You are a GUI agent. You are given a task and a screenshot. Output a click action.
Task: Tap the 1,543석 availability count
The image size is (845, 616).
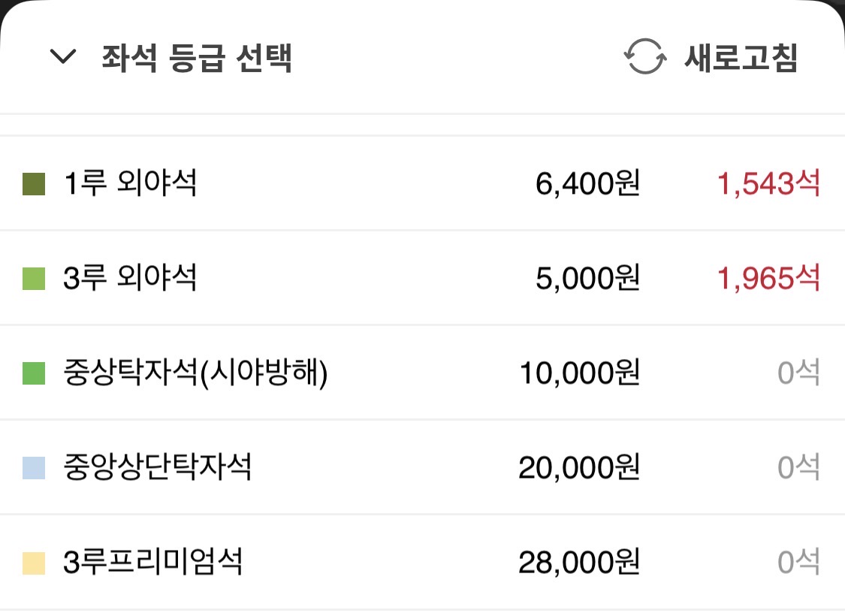point(768,184)
